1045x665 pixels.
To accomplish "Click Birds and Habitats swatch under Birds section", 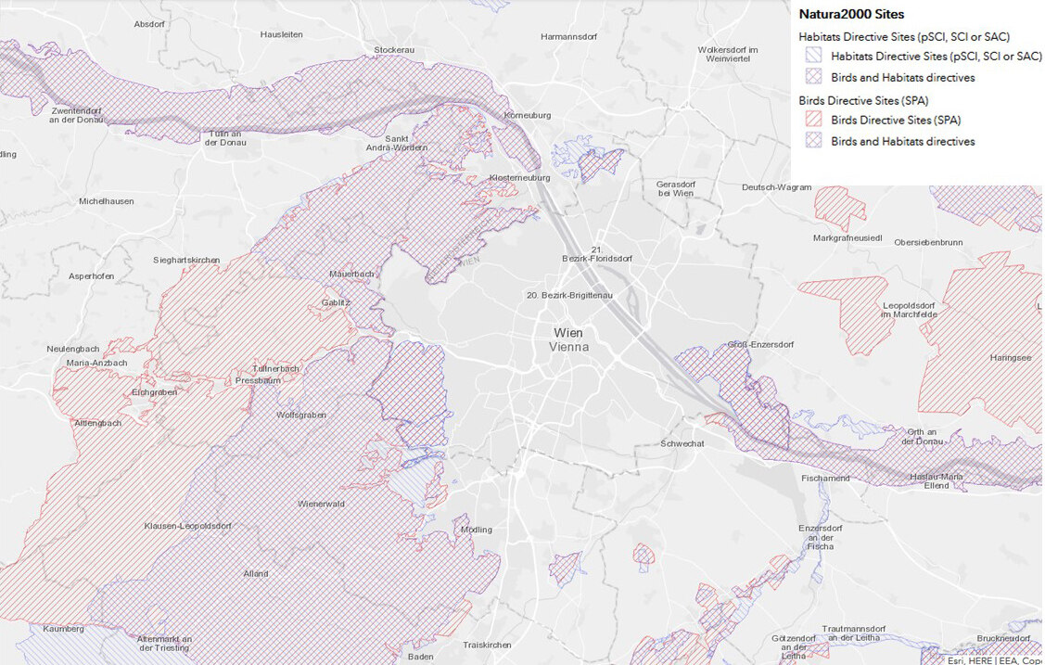I will pos(813,141).
